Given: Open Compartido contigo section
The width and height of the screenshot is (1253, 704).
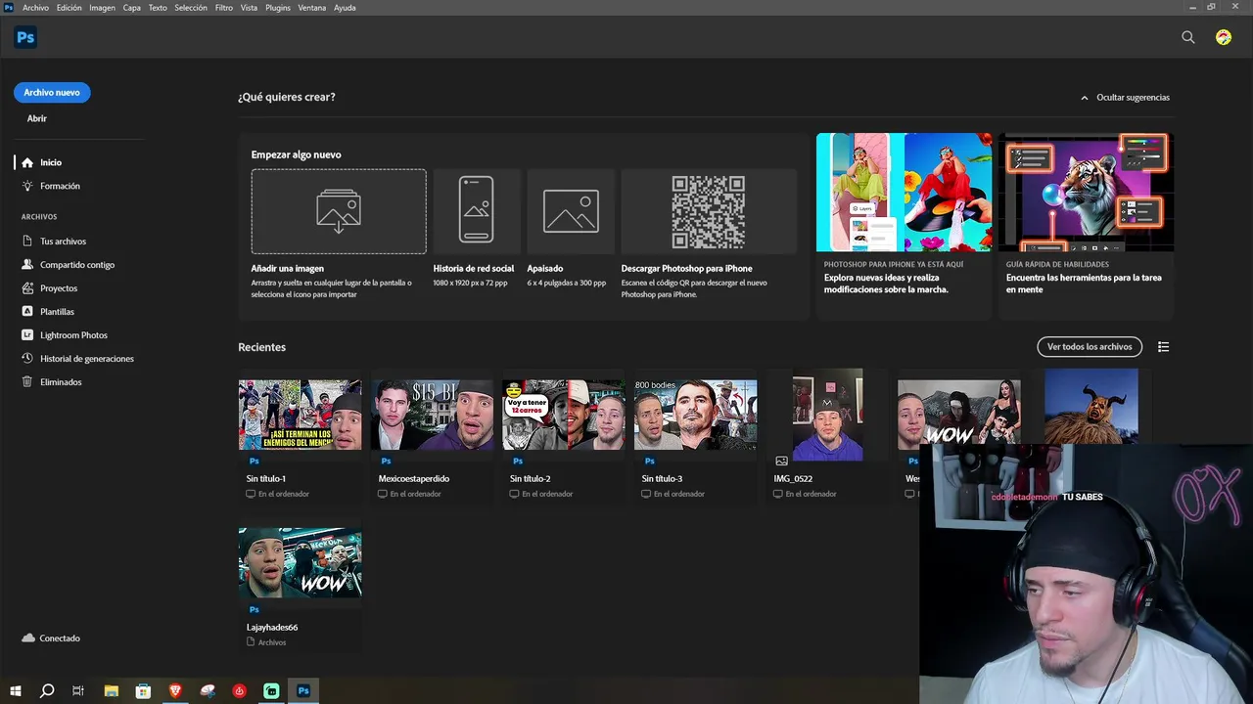Looking at the screenshot, I should click(x=78, y=265).
